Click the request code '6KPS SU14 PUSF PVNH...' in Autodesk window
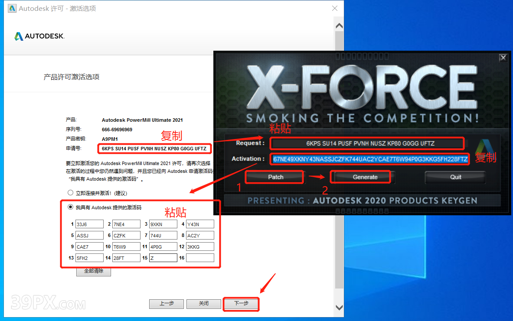The height and width of the screenshot is (321, 513). pos(154,149)
